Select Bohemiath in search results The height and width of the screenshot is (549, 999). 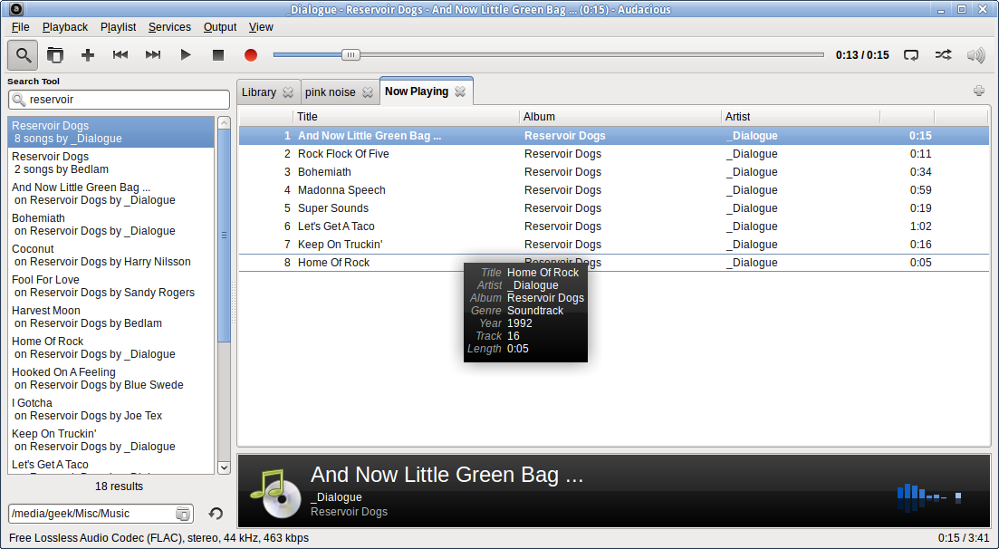click(x=111, y=225)
